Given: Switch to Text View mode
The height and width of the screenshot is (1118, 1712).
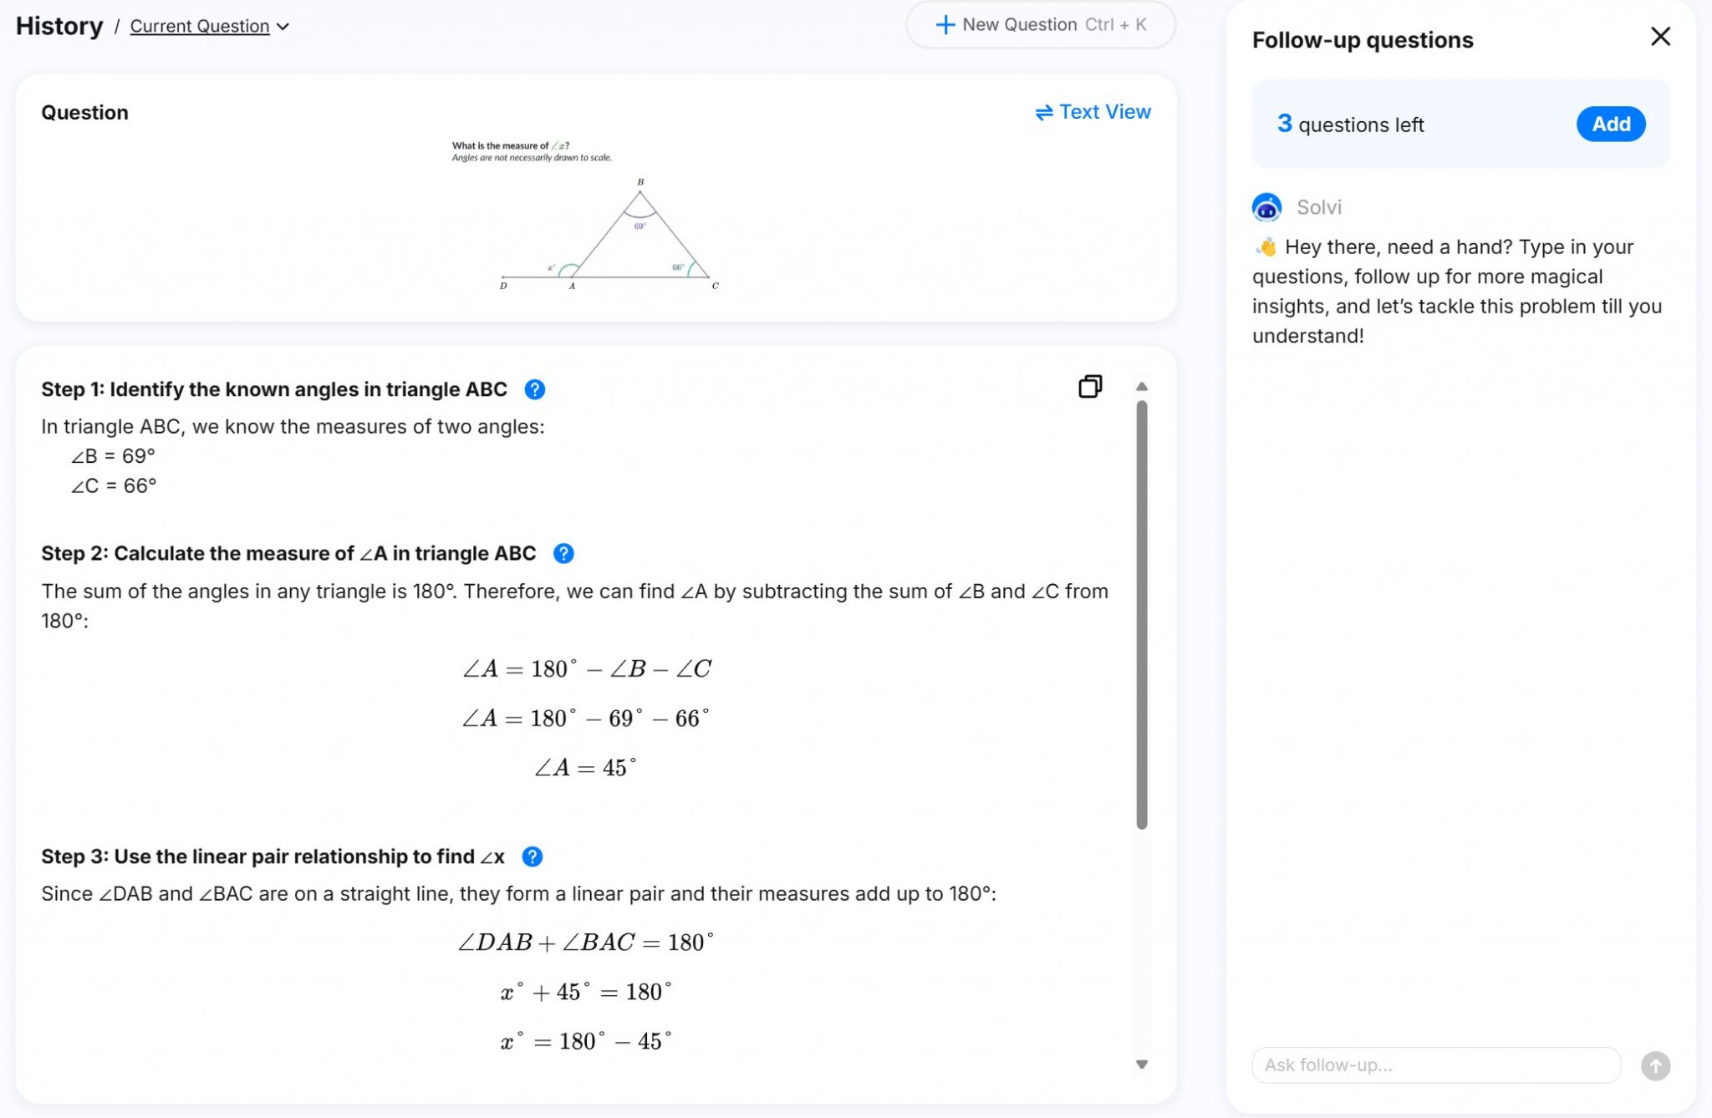Looking at the screenshot, I should [1103, 111].
